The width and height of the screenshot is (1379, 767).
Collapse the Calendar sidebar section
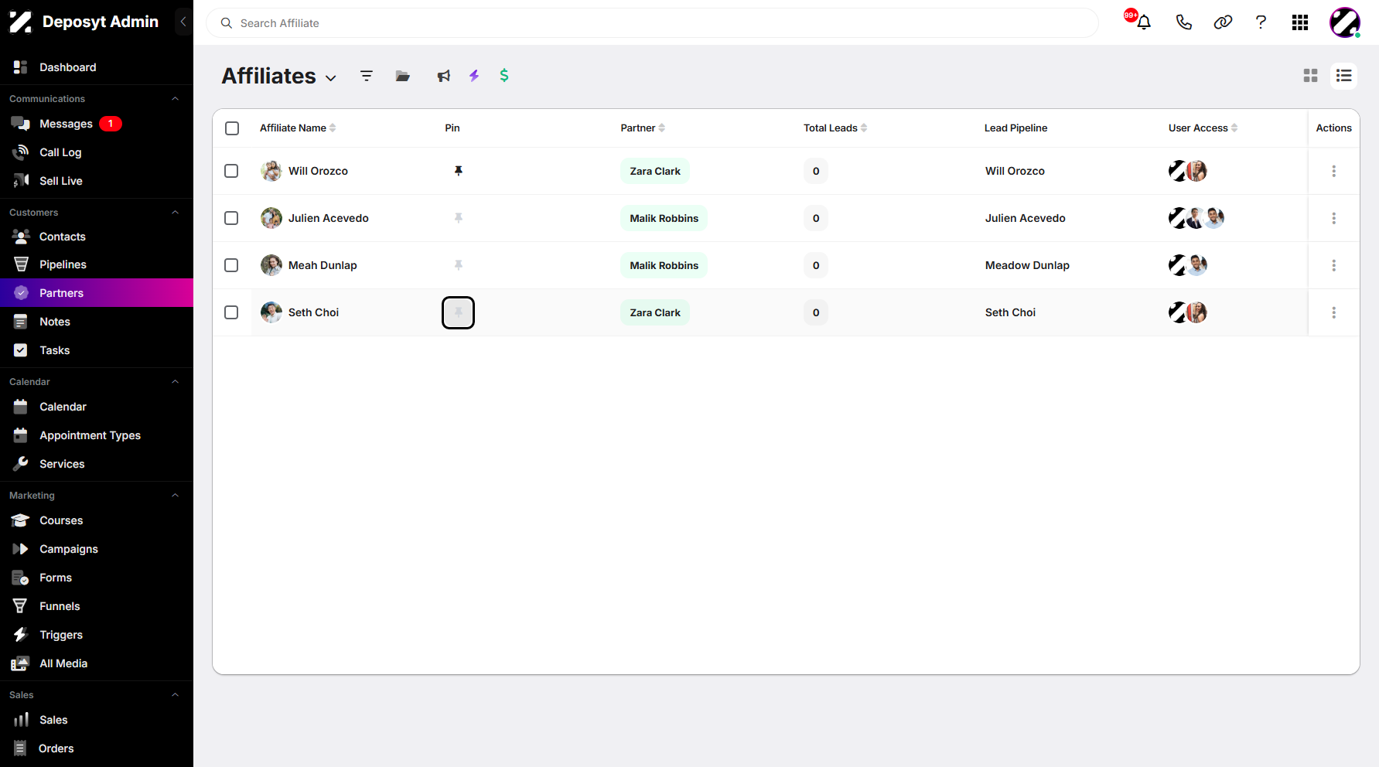click(x=175, y=382)
